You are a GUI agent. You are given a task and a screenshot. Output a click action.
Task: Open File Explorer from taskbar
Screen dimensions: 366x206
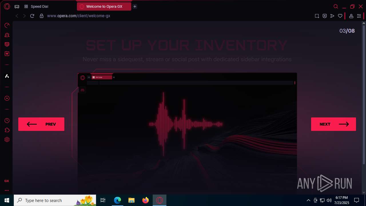132,200
